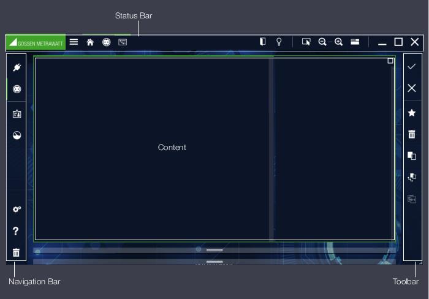Activate the screen pointer selection icon
The height and width of the screenshot is (299, 429).
click(306, 42)
